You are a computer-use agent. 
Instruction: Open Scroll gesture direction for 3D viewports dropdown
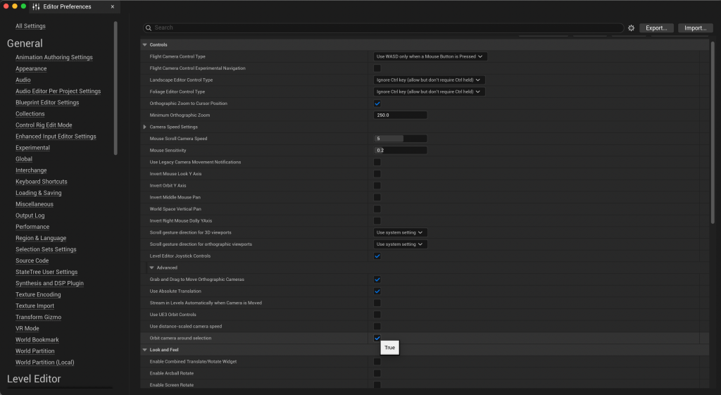[x=400, y=232]
